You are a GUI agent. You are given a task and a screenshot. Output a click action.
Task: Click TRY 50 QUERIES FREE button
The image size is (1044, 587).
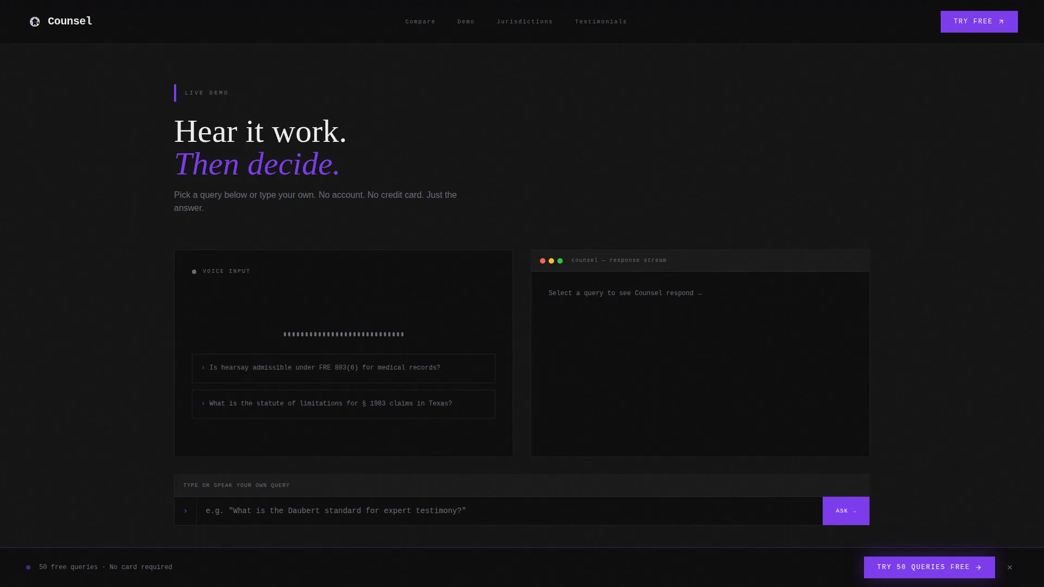[929, 567]
